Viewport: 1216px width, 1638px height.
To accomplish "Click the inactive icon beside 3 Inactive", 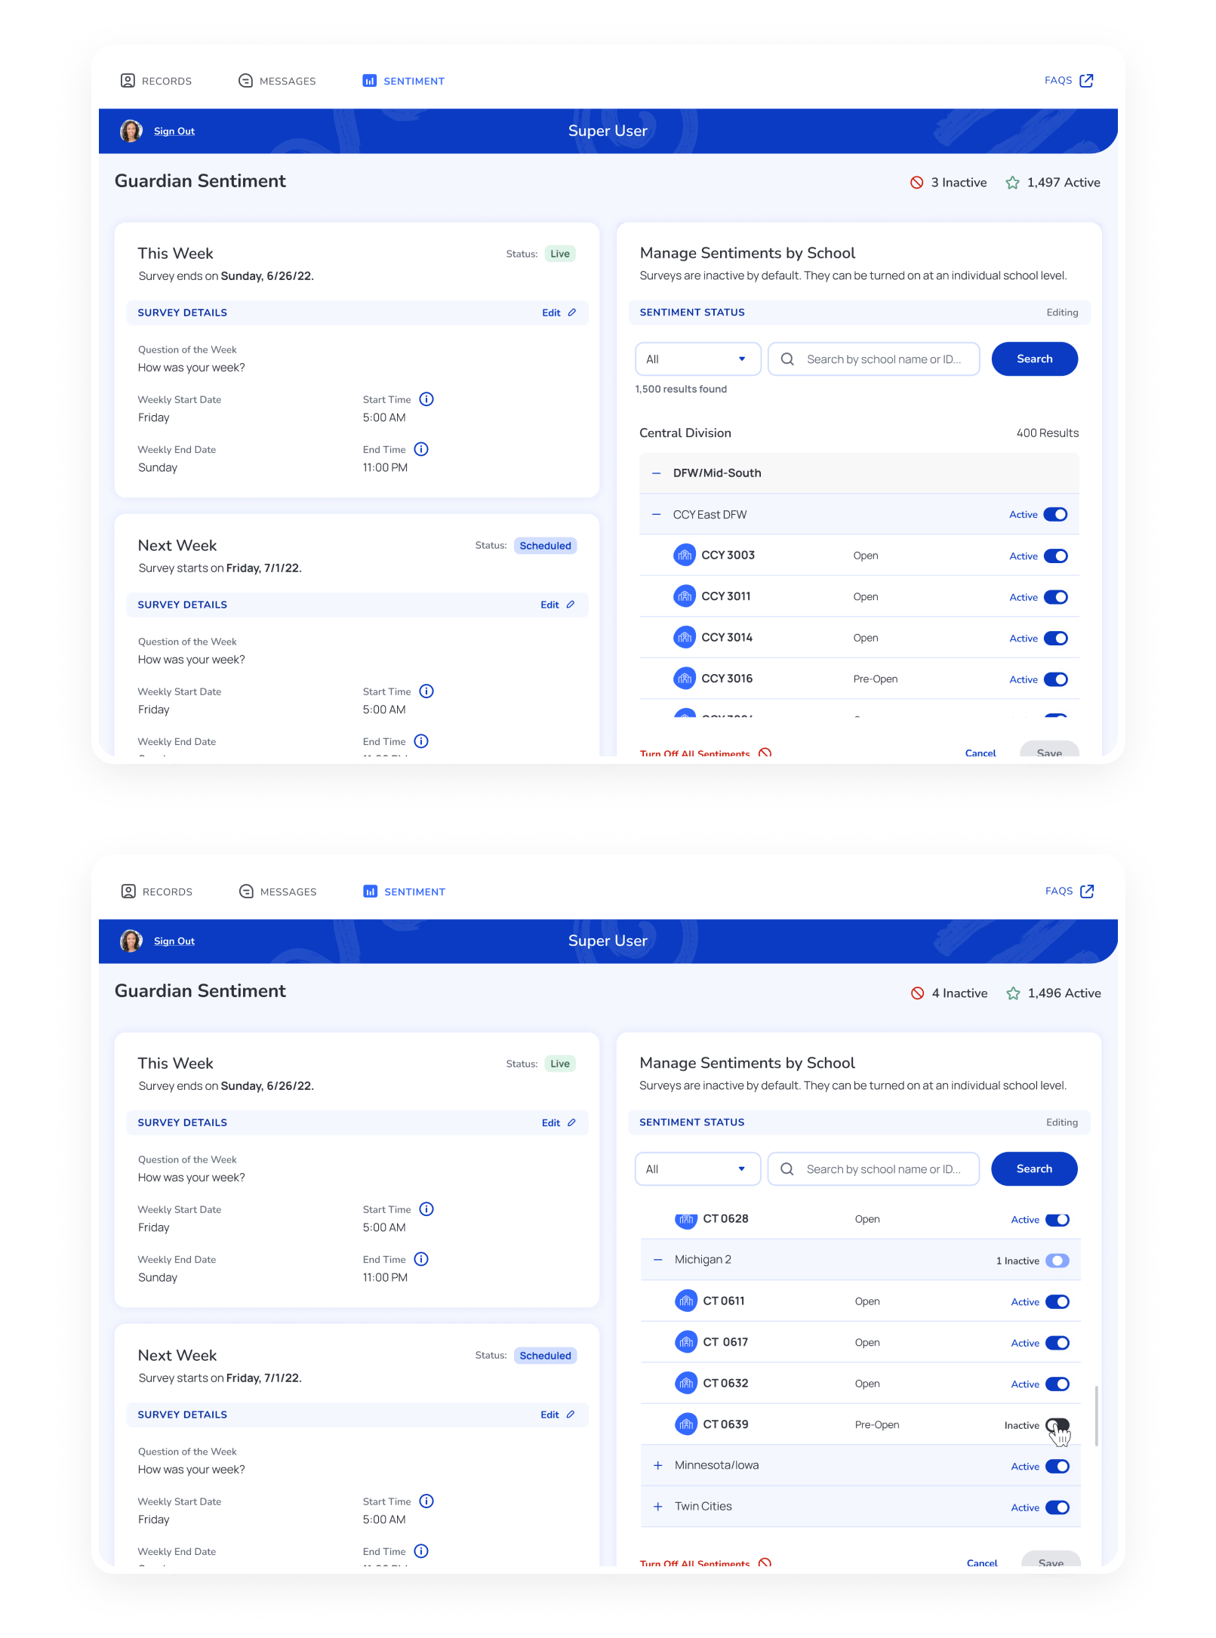I will (x=917, y=183).
